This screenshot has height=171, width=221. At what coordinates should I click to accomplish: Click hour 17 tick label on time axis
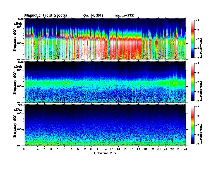pyautogui.click(x=138, y=149)
